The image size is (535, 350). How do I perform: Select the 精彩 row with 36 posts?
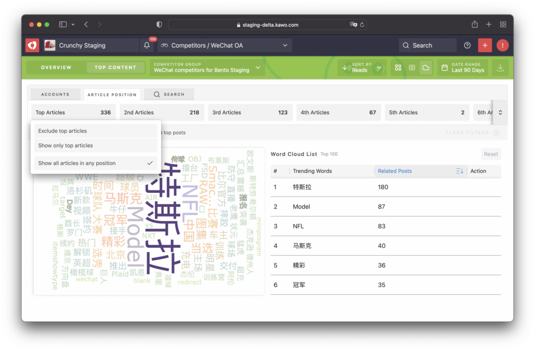tap(386, 265)
